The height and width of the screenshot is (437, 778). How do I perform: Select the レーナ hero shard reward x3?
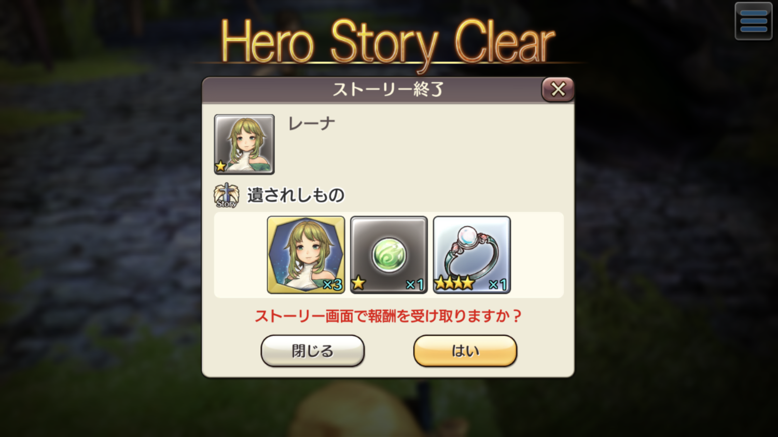point(306,255)
